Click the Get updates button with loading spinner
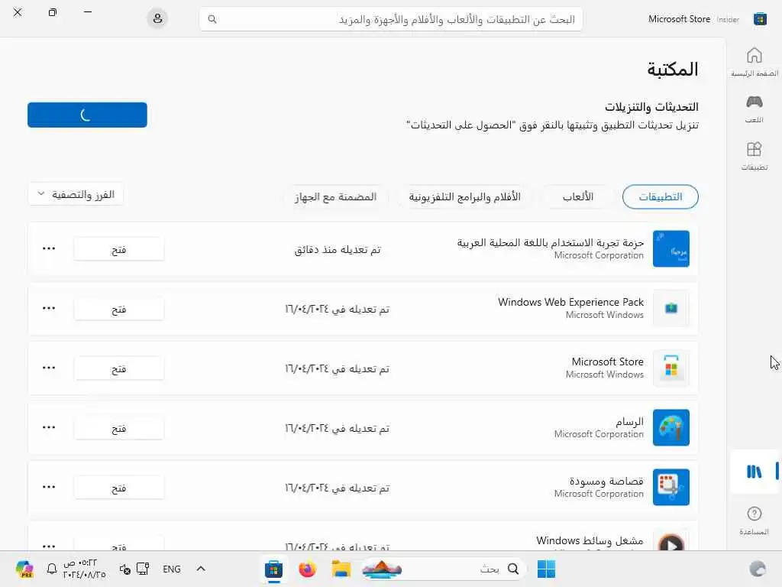 87,115
